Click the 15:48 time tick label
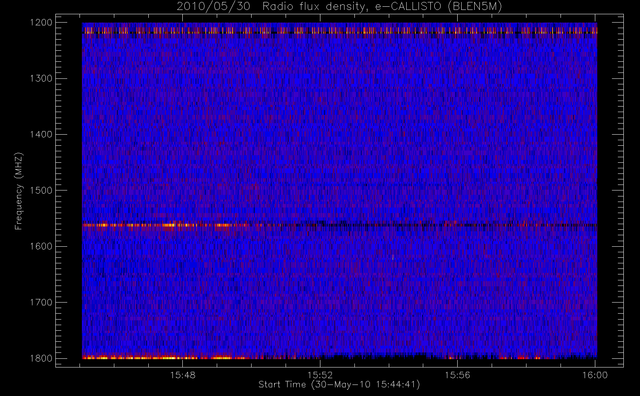Image resolution: width=640 pixels, height=396 pixels. pyautogui.click(x=183, y=375)
